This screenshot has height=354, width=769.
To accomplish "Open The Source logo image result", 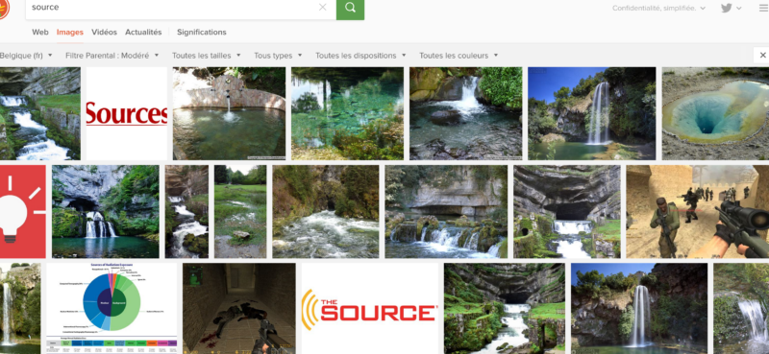I will pos(370,309).
